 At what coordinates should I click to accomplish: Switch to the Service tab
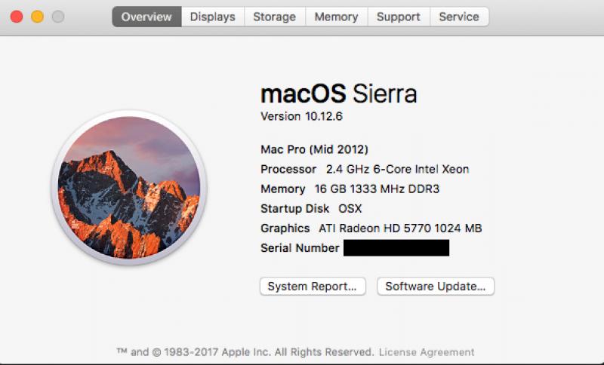click(458, 17)
